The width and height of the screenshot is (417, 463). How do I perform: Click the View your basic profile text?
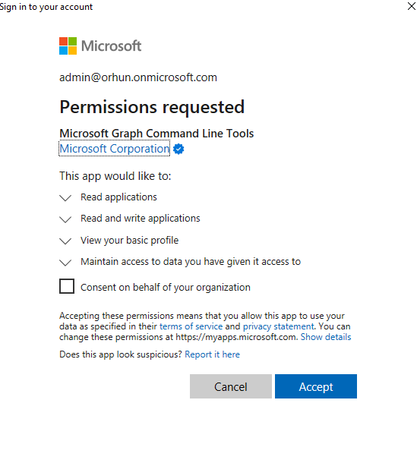(x=129, y=241)
